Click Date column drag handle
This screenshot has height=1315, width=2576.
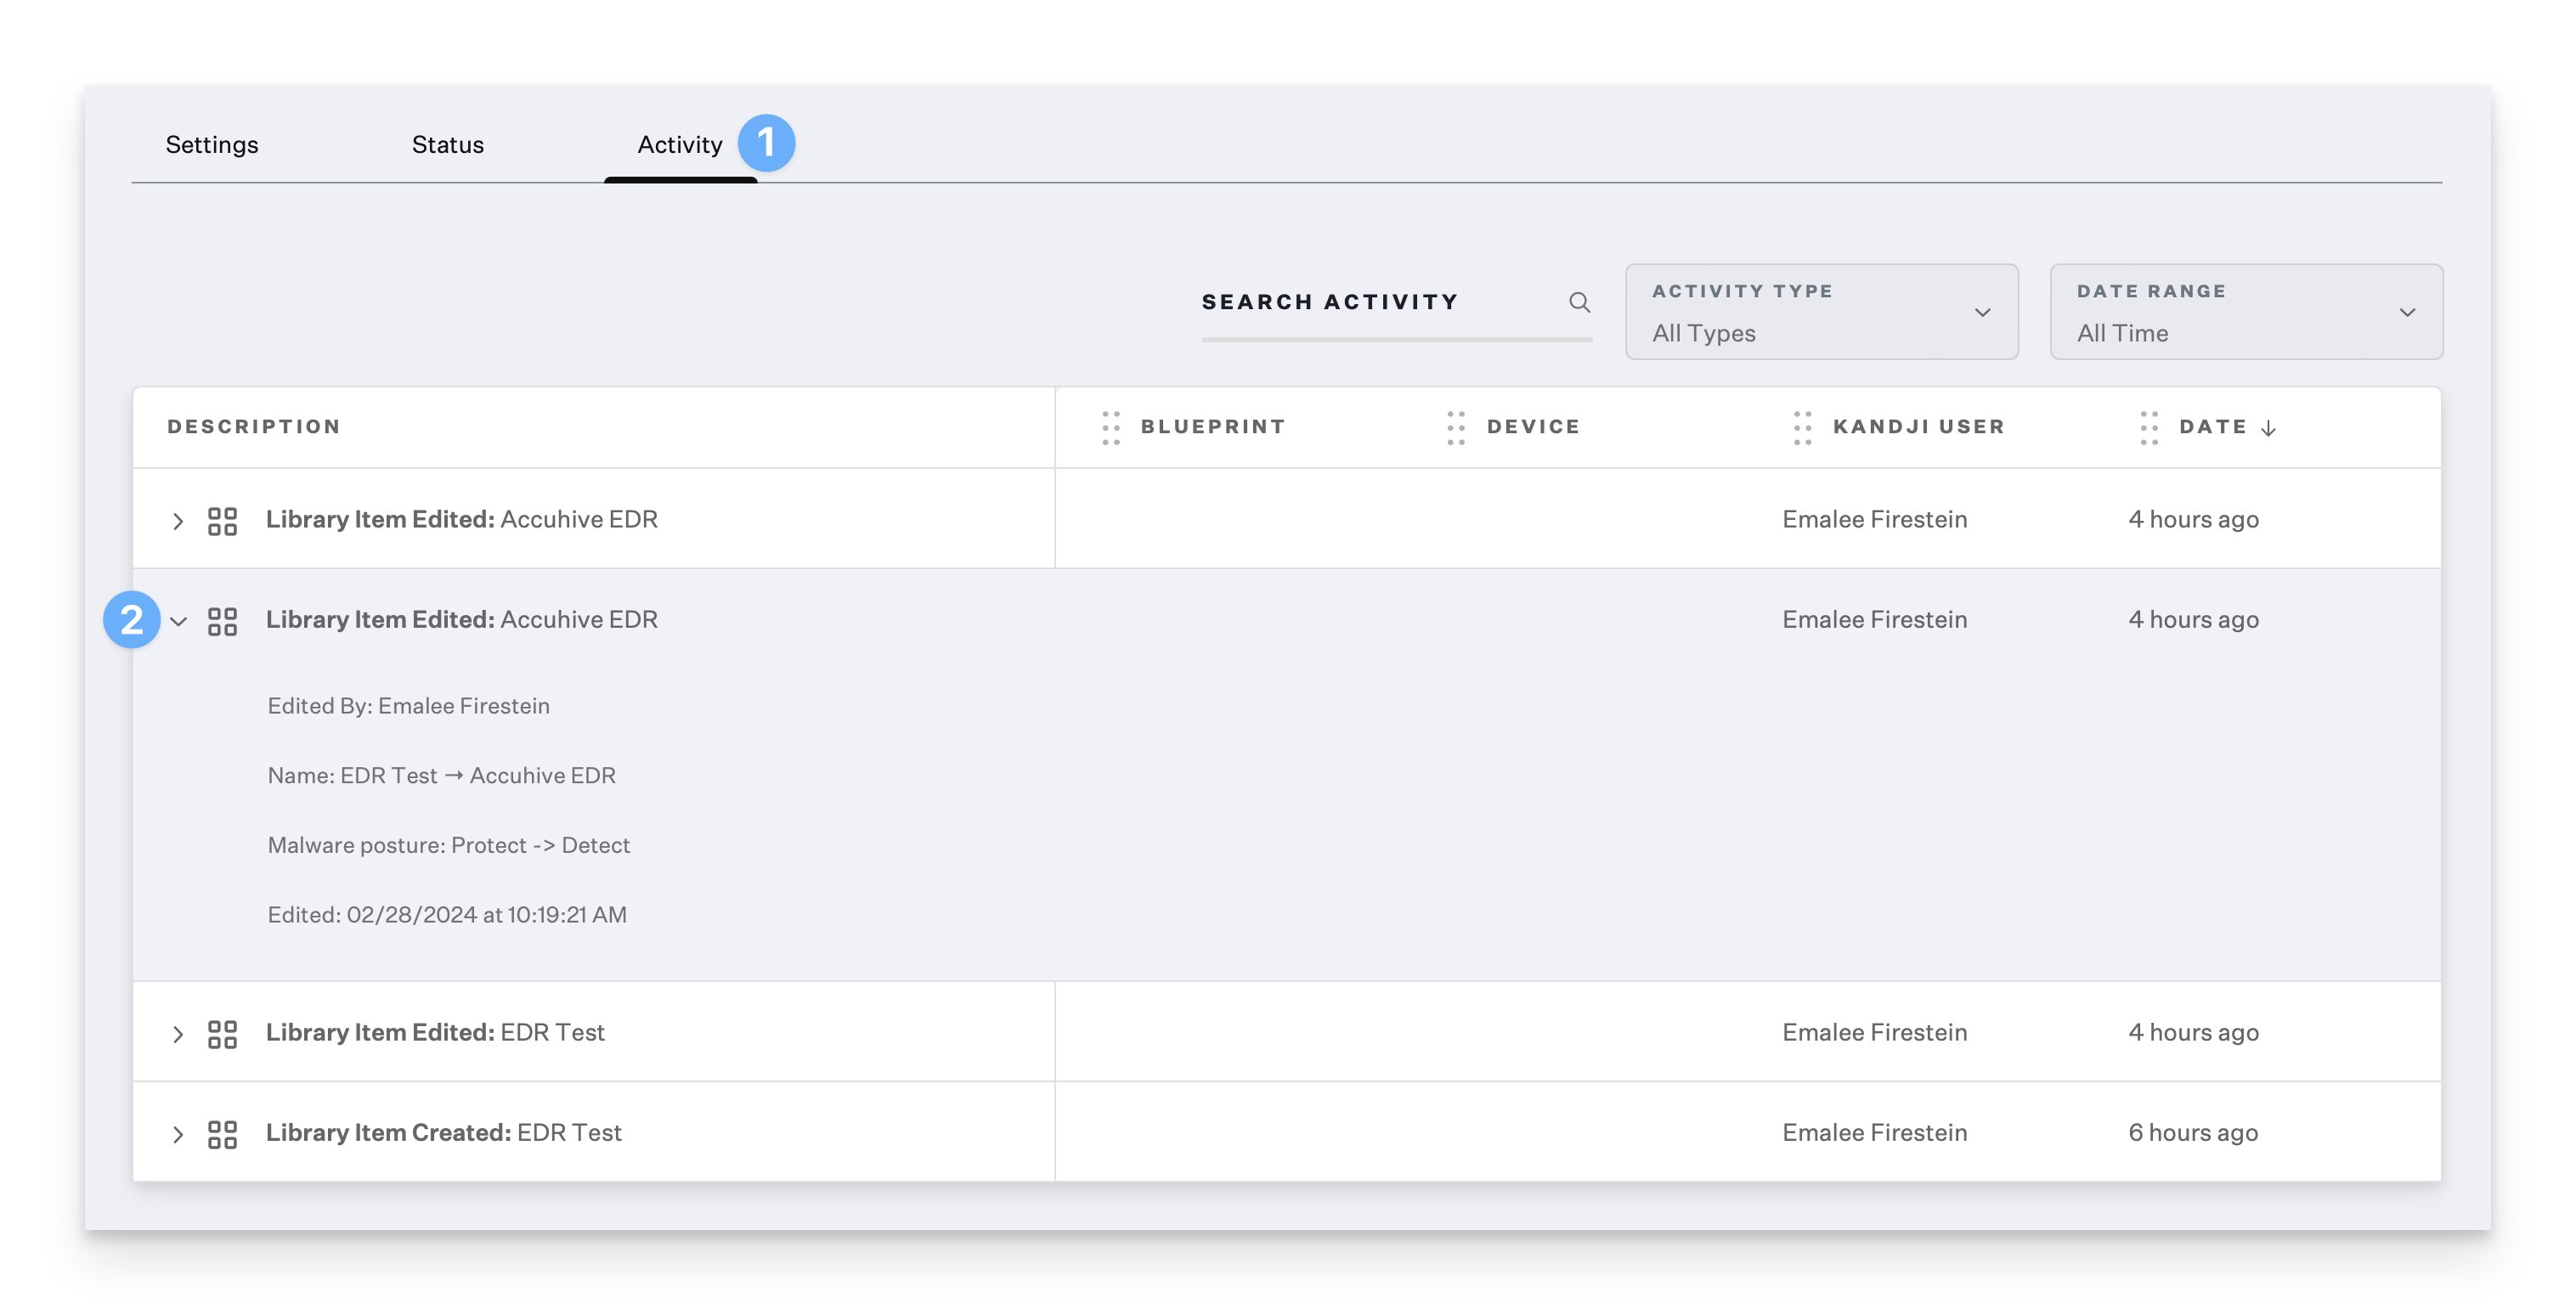click(2149, 428)
